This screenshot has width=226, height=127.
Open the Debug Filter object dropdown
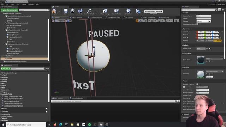click(x=154, y=11)
